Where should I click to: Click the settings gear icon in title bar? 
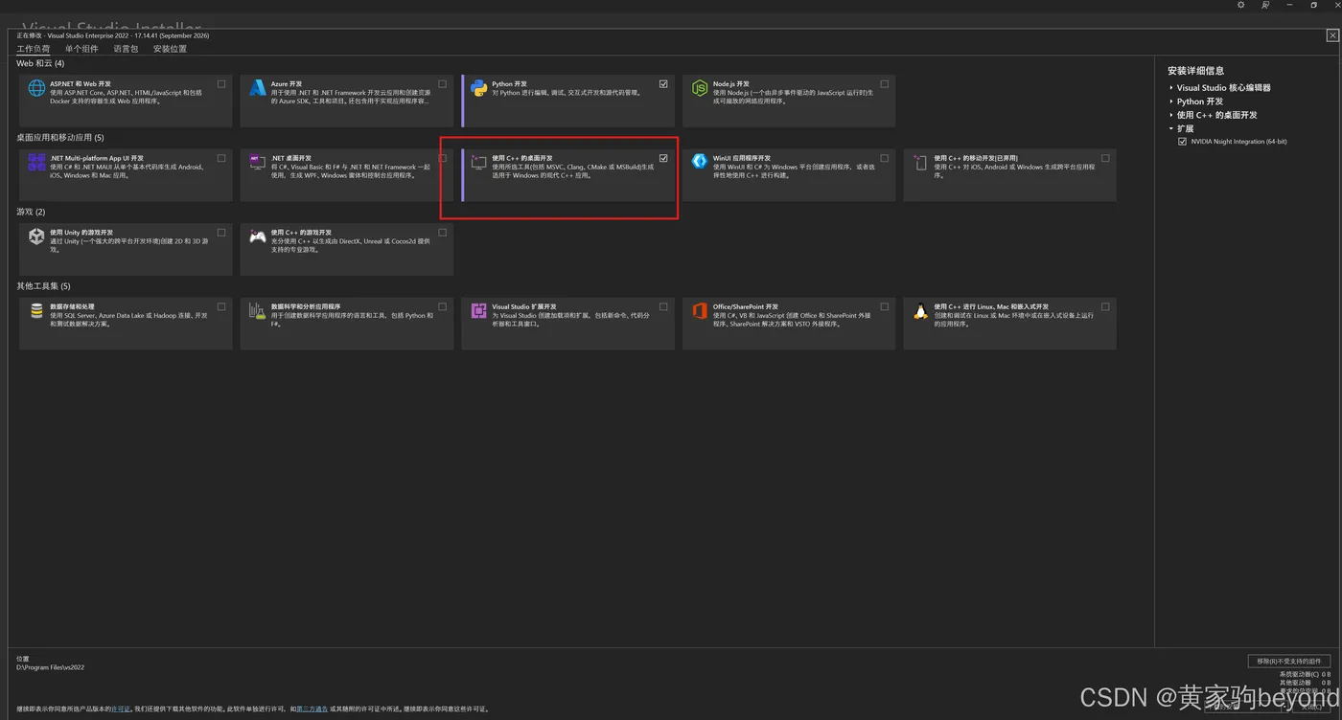[1240, 5]
